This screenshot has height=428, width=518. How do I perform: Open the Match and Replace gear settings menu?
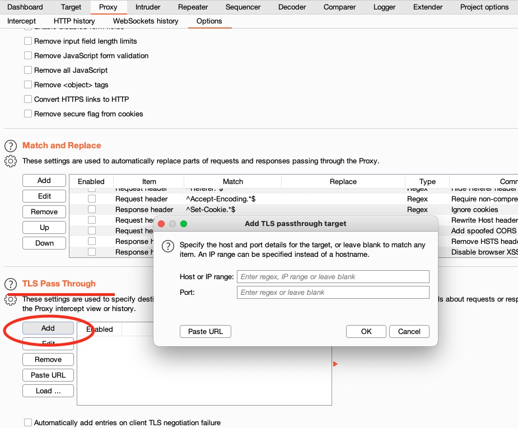coord(11,161)
